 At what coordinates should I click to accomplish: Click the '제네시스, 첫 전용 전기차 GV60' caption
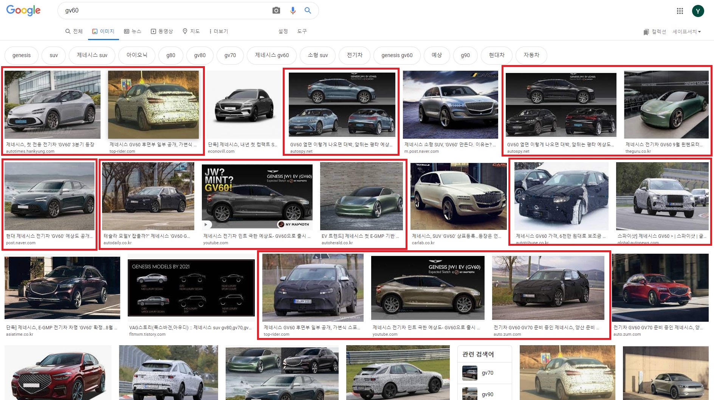[x=50, y=144]
